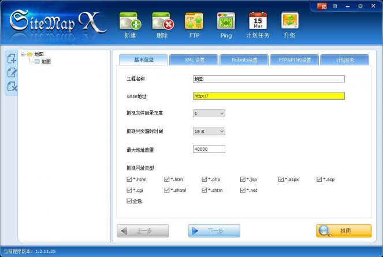
Task: Uncheck the *.net file type
Action: [243, 190]
